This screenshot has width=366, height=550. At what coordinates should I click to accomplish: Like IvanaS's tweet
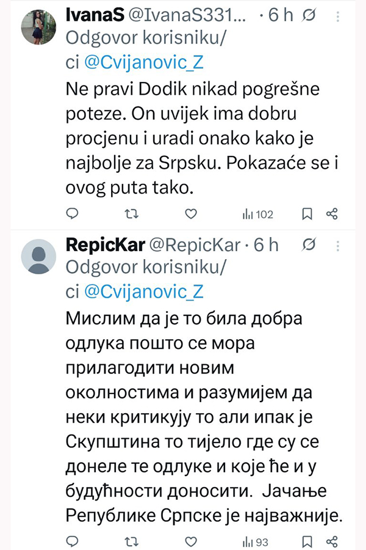190,214
